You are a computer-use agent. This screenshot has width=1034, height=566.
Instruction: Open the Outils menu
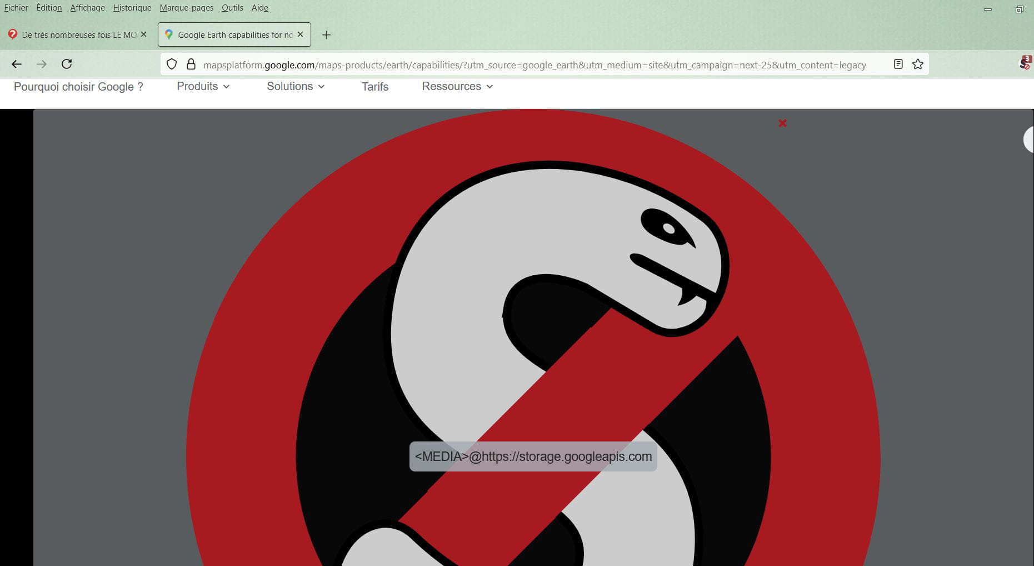click(x=232, y=8)
